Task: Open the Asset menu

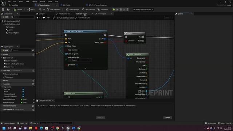Action: pos(21,1)
